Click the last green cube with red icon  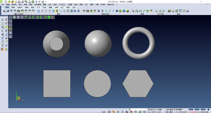pyautogui.click(x=53, y=17)
